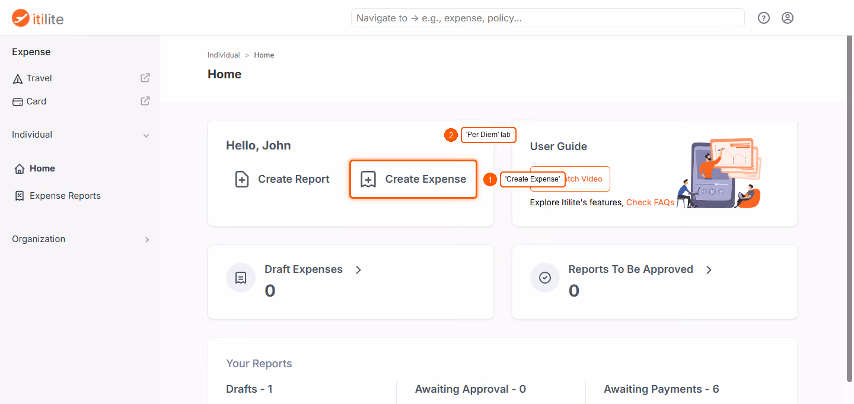This screenshot has width=854, height=404.
Task: Click 'Awaiting Approval - 0' text
Action: (x=470, y=389)
